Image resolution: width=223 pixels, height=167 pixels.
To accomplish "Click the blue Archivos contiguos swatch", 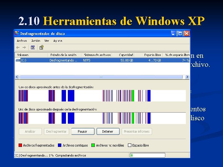I will coord(59,145).
